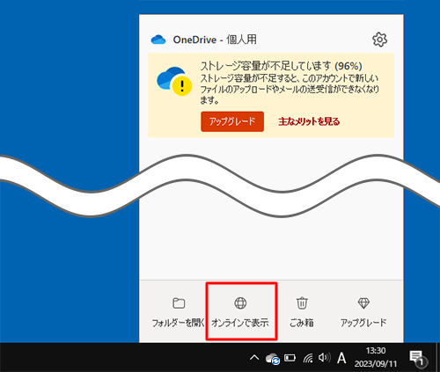This screenshot has width=440, height=372.
Task: Click OneDrive - 個人用 title text
Action: pyautogui.click(x=215, y=40)
